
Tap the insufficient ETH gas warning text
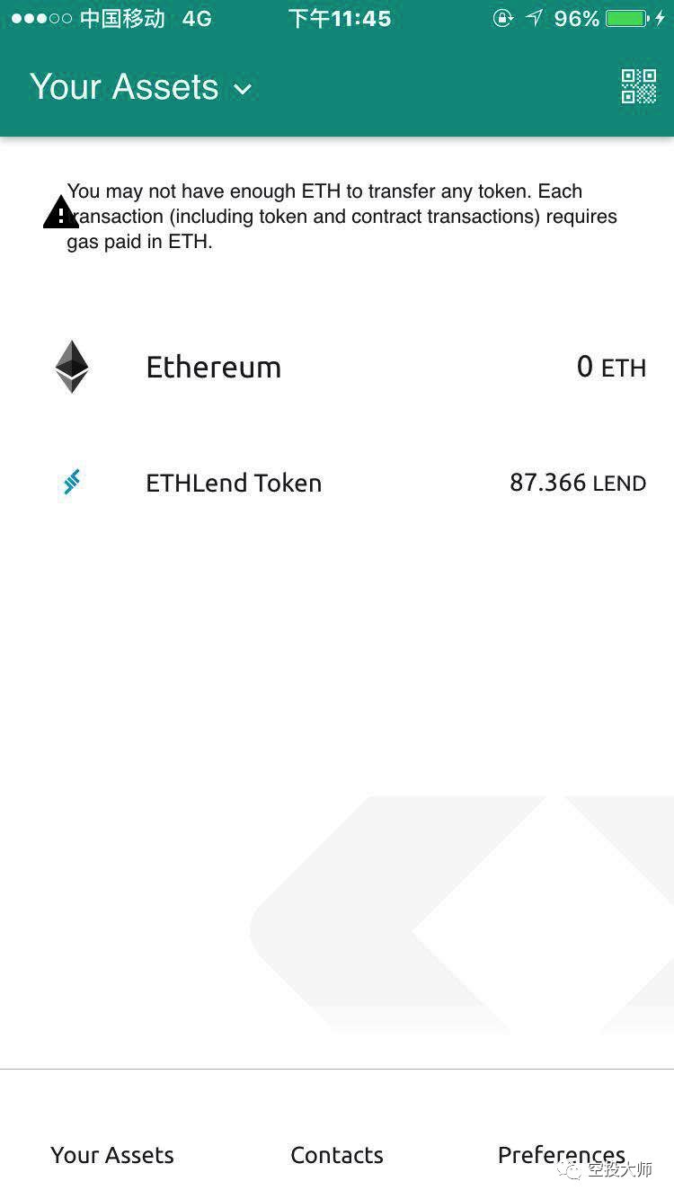point(341,217)
